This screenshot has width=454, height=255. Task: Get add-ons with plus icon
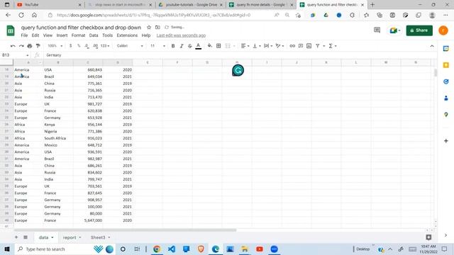point(446,141)
